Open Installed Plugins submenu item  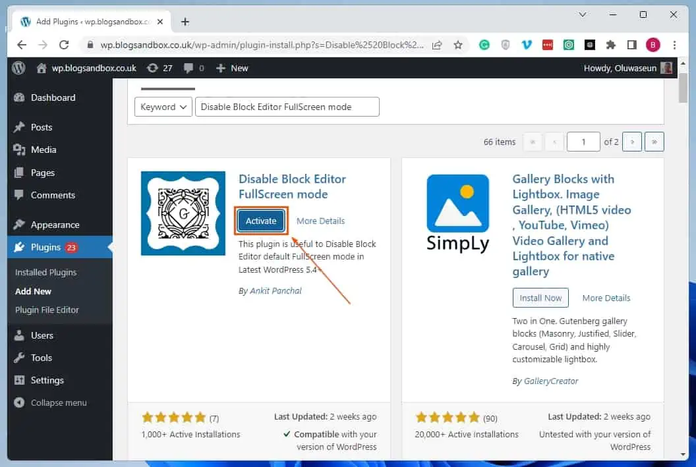[x=45, y=272]
